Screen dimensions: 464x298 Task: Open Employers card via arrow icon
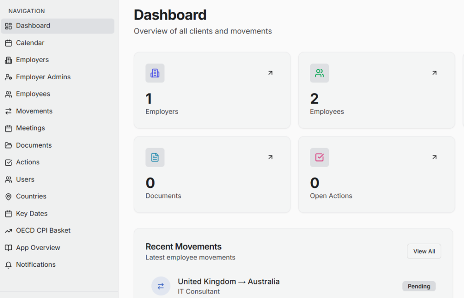270,73
